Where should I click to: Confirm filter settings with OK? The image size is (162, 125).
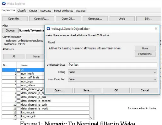pyautogui.click(x=116, y=90)
